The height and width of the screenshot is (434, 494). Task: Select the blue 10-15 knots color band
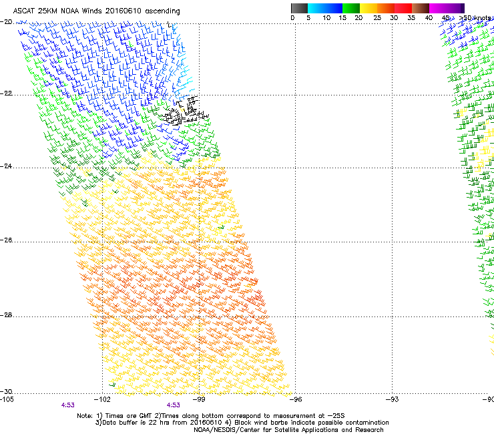(334, 8)
